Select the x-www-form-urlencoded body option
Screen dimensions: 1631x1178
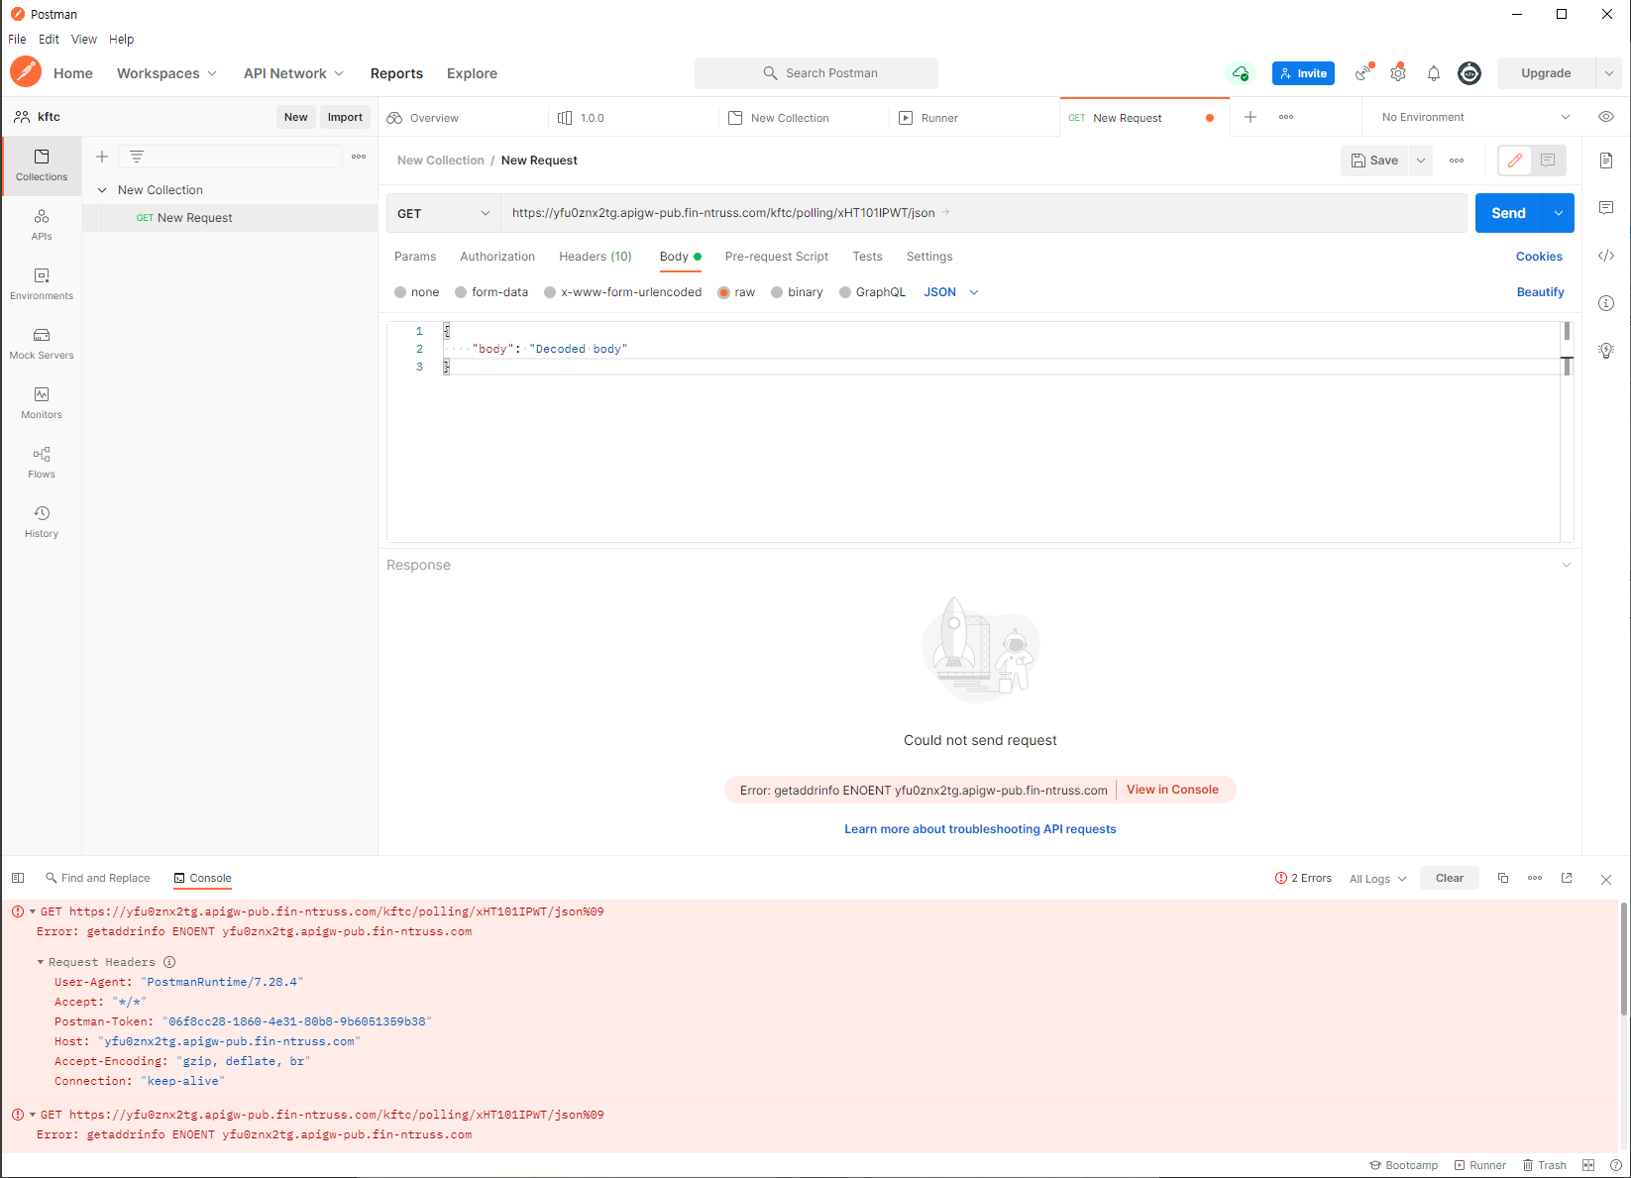(x=622, y=292)
